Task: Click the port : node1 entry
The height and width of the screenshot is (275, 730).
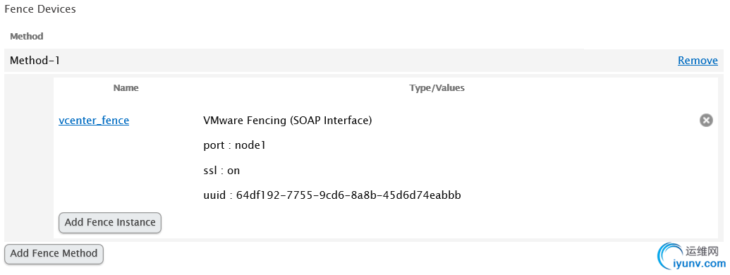Action: coord(234,146)
